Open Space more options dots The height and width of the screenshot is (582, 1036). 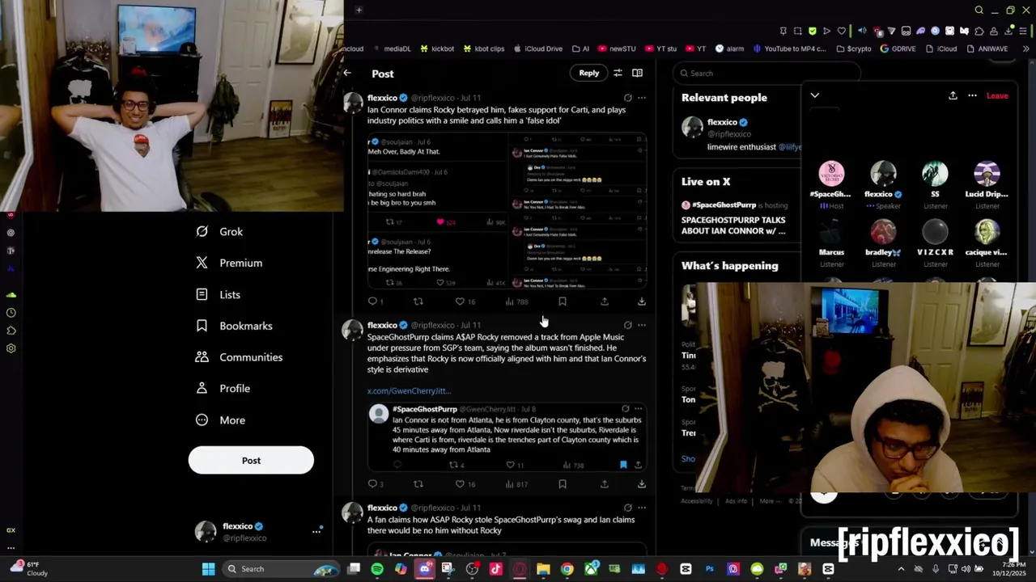(x=972, y=95)
